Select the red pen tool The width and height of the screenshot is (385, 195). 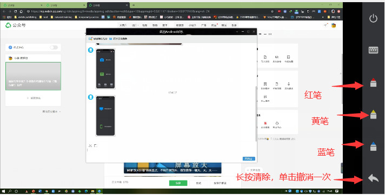(x=373, y=82)
